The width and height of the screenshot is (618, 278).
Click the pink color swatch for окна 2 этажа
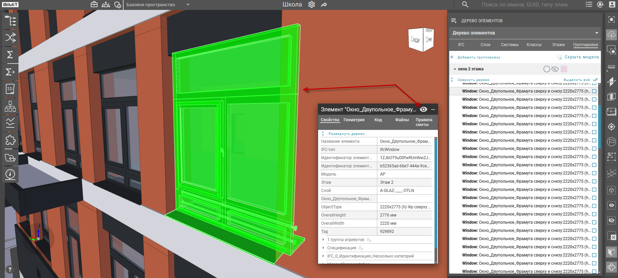pyautogui.click(x=564, y=69)
